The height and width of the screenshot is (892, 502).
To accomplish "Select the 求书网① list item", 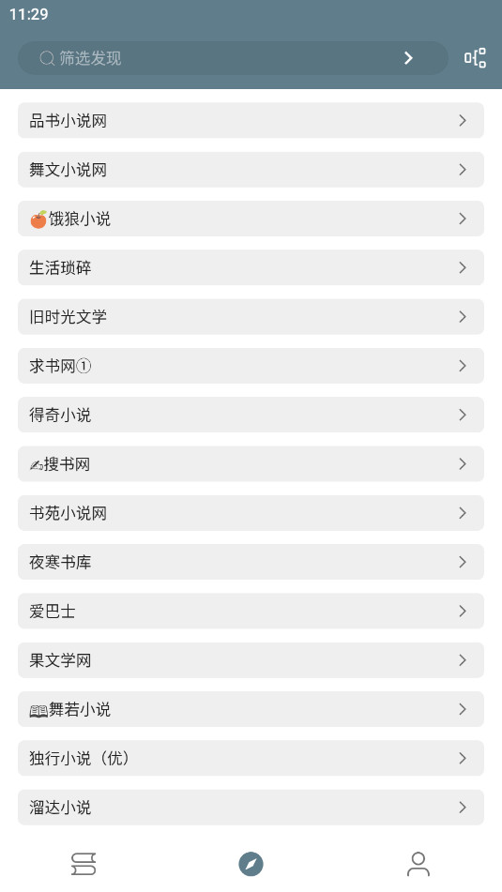I will tap(251, 366).
